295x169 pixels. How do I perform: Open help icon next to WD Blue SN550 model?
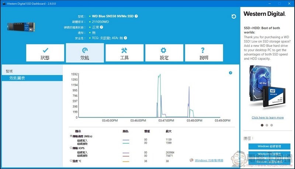click(136, 16)
